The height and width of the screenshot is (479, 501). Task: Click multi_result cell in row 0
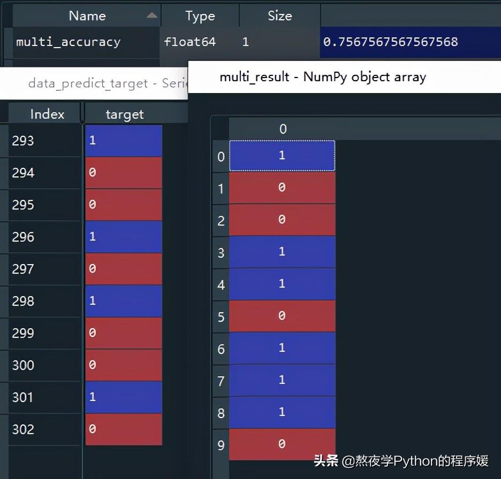[x=283, y=156]
